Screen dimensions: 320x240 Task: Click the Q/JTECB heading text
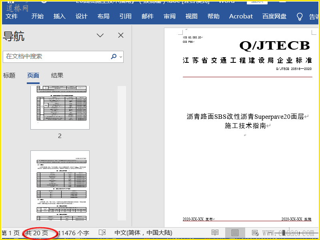[275, 46]
